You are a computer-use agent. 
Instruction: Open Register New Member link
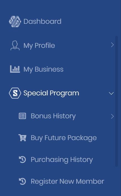pyautogui.click(x=67, y=181)
